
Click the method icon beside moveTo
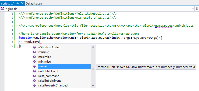tap(34, 66)
